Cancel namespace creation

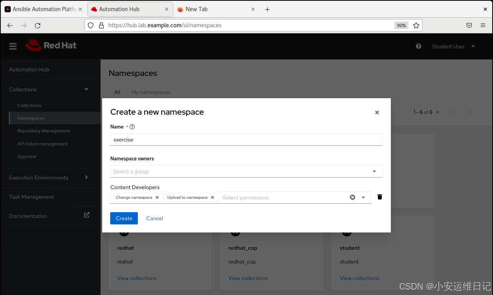click(155, 218)
